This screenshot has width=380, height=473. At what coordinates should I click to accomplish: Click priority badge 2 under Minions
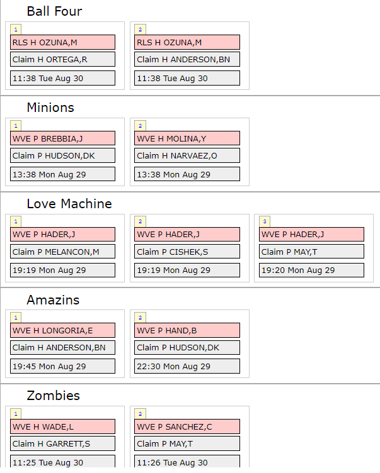(x=141, y=126)
